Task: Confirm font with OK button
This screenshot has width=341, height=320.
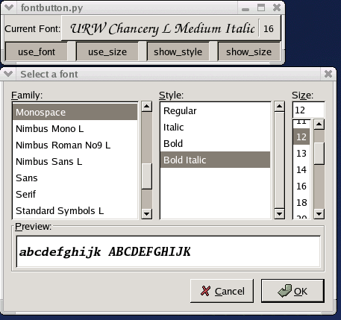Action: 292,291
